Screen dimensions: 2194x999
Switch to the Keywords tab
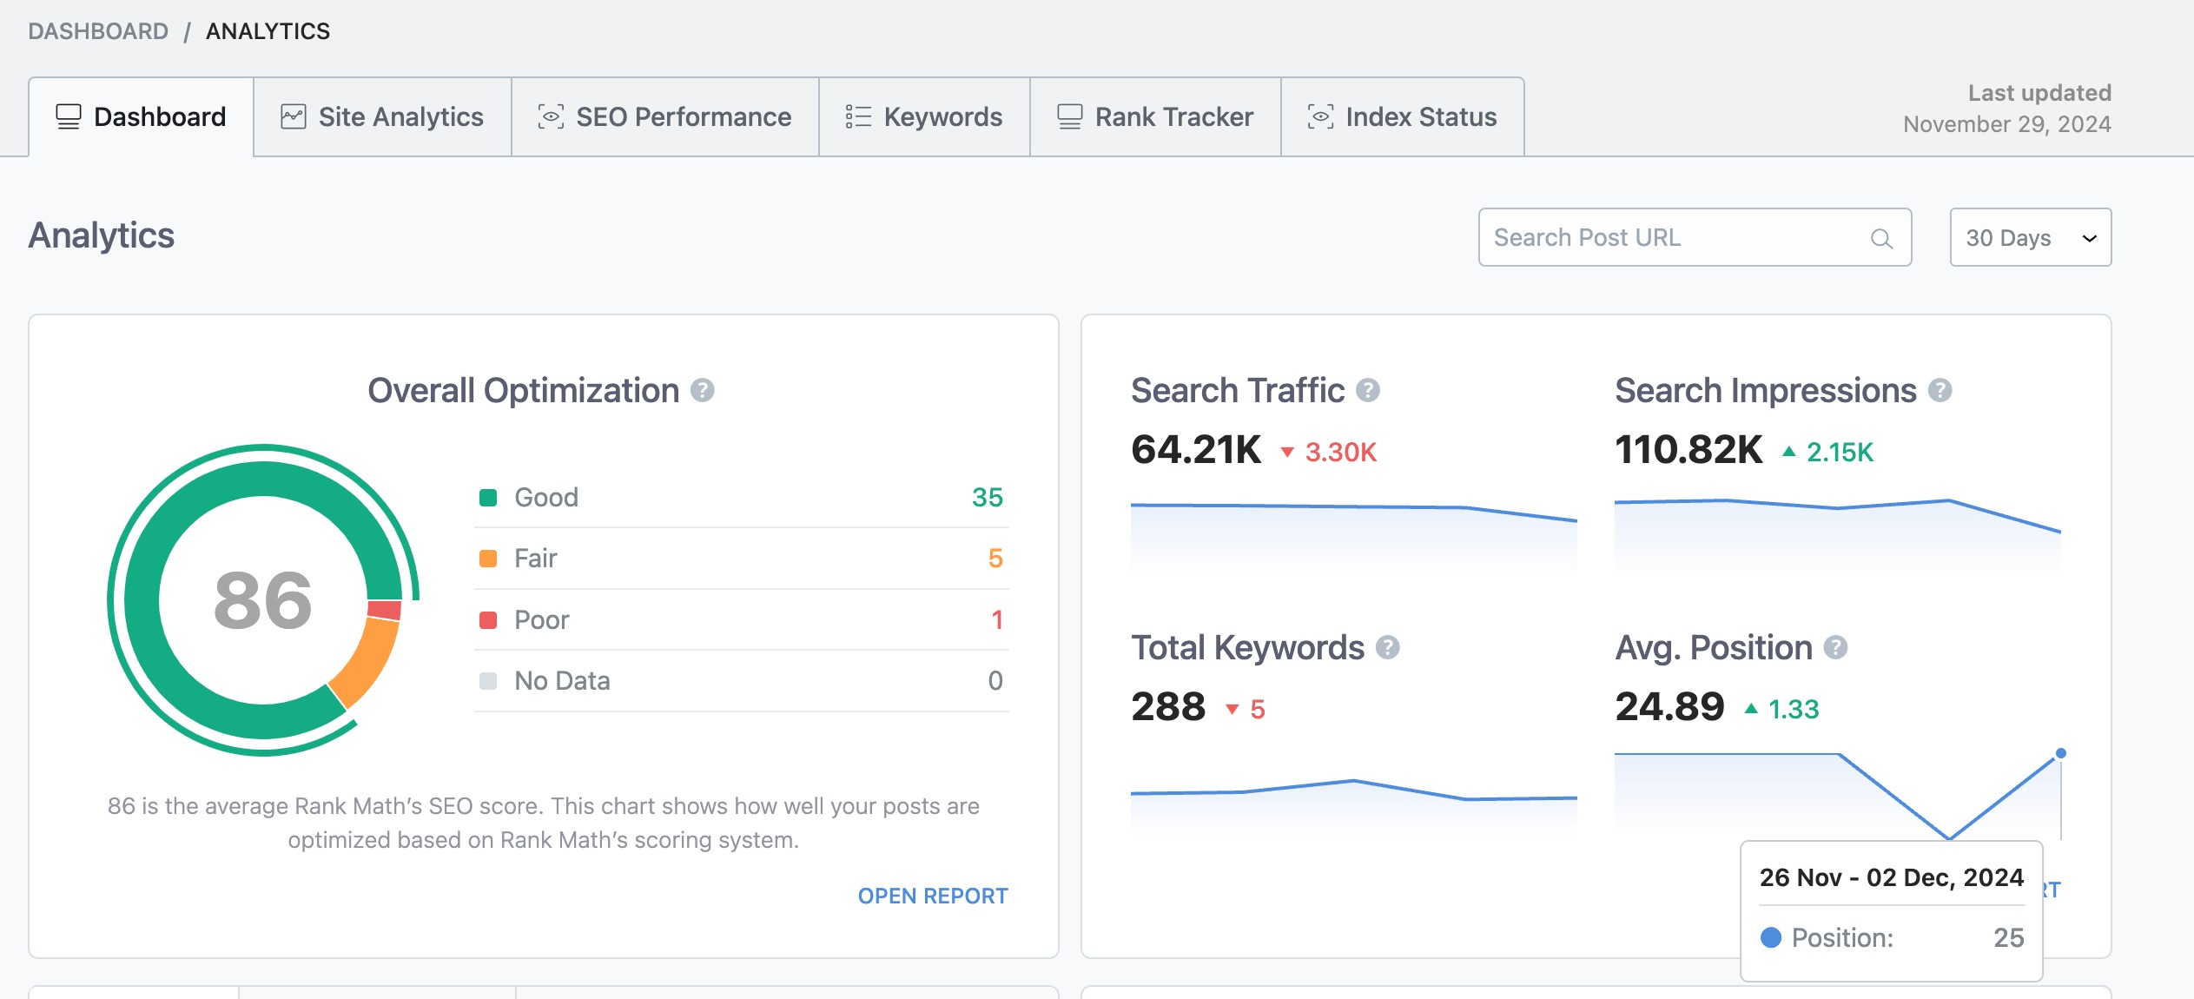pos(923,116)
